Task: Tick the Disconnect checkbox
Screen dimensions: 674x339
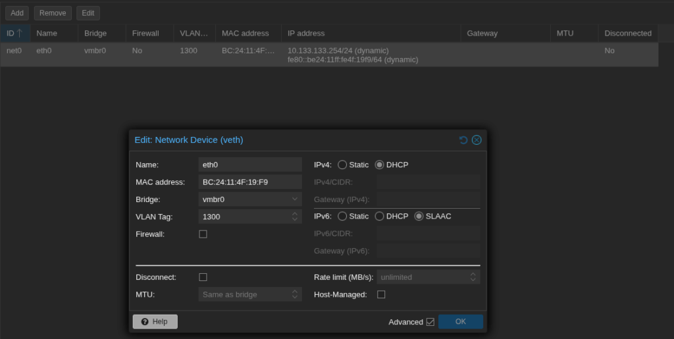Action: [x=203, y=277]
